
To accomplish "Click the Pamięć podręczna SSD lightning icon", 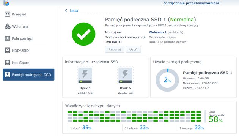I will (8, 75).
